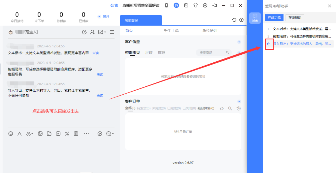The width and height of the screenshot is (336, 173).
Task: Switch to the 千牛工单 tab
Action: click(x=171, y=31)
